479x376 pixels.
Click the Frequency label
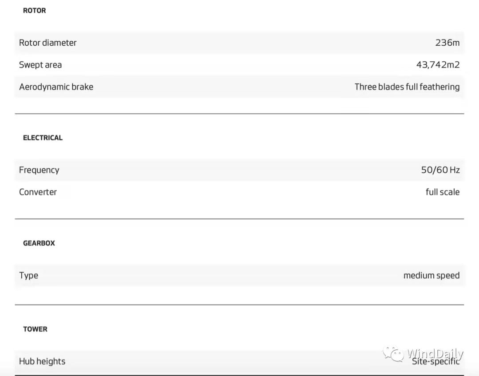click(x=39, y=170)
